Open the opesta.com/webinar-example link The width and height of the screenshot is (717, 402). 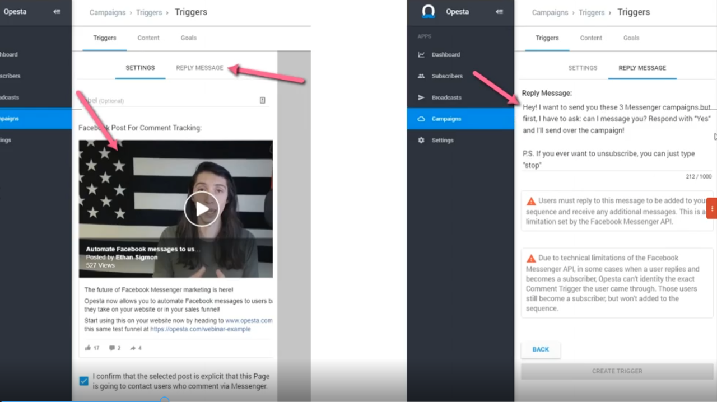pyautogui.click(x=200, y=329)
